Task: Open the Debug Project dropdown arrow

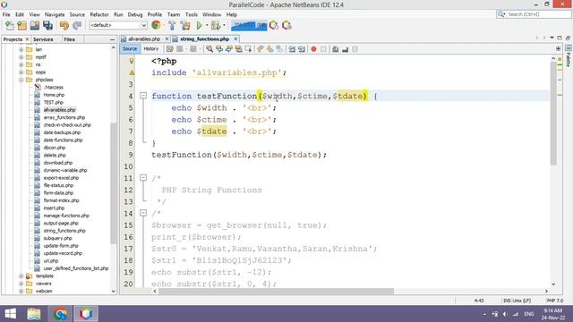Action: (224, 25)
